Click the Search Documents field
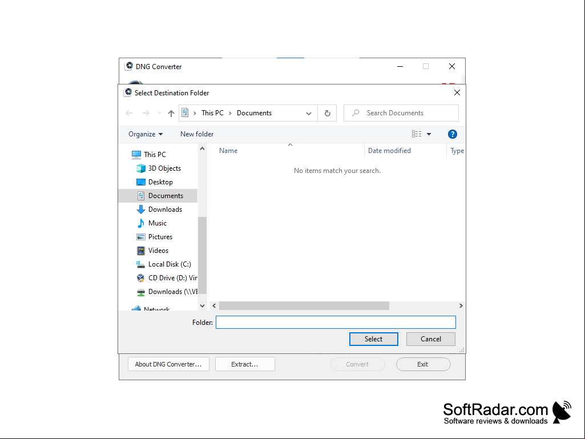The height and width of the screenshot is (439, 585). click(401, 113)
